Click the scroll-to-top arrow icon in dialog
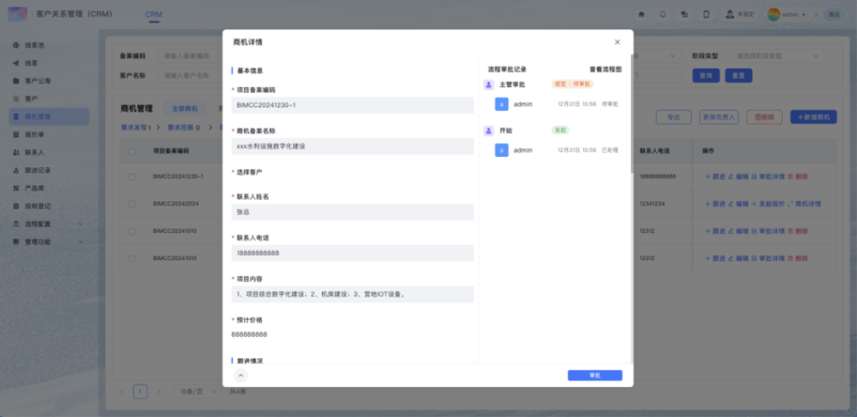Image resolution: width=857 pixels, height=417 pixels. coord(241,375)
